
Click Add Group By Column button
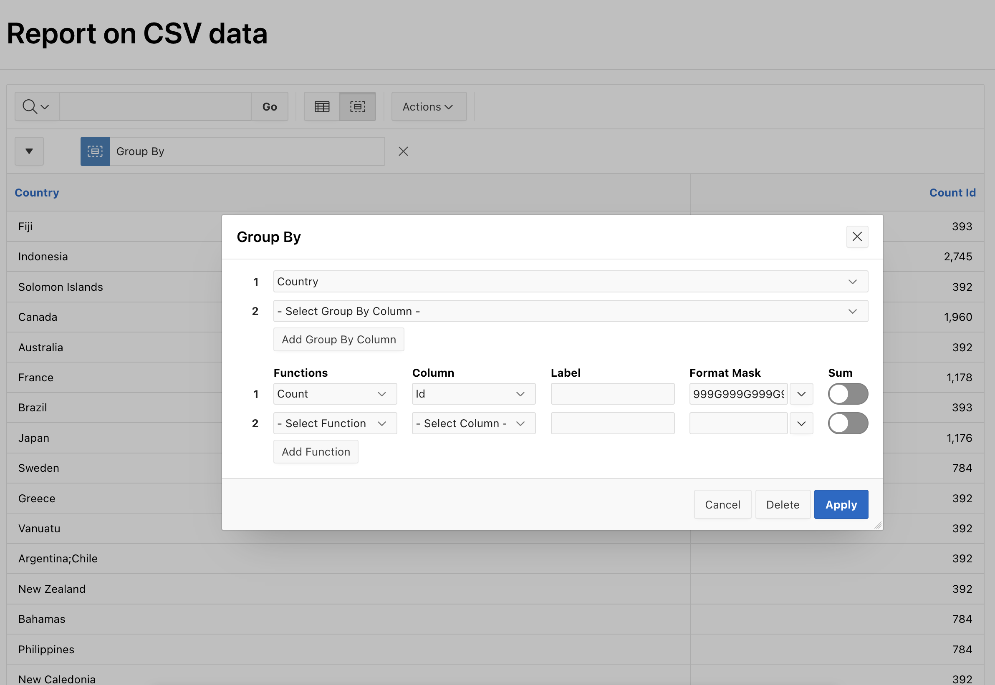point(338,340)
